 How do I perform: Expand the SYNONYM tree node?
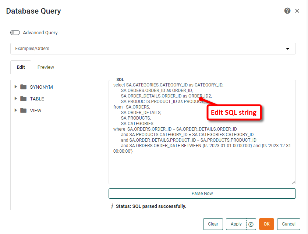point(15,87)
